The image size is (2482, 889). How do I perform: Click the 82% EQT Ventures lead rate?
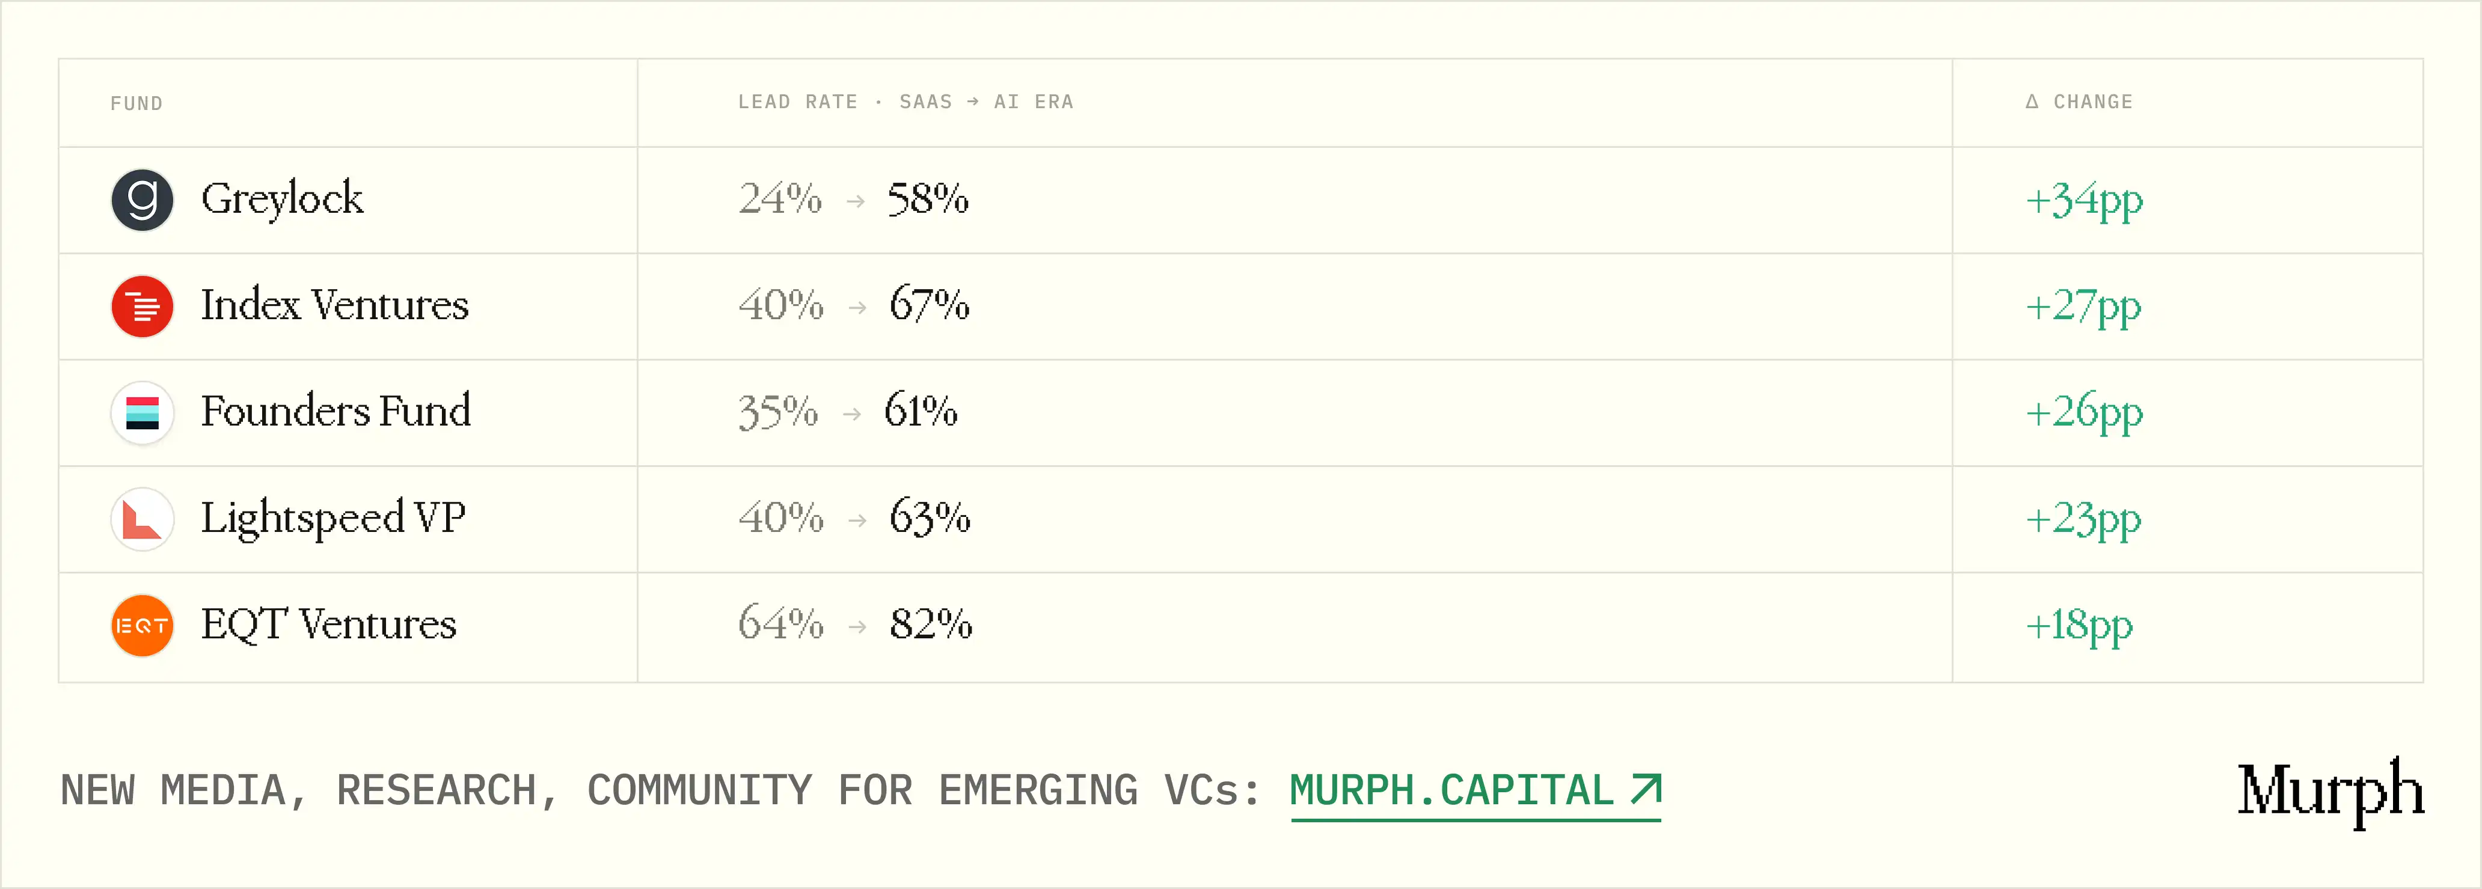point(931,624)
